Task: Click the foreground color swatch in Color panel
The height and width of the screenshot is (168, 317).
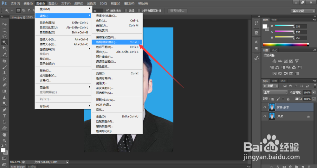Action: (x=265, y=27)
